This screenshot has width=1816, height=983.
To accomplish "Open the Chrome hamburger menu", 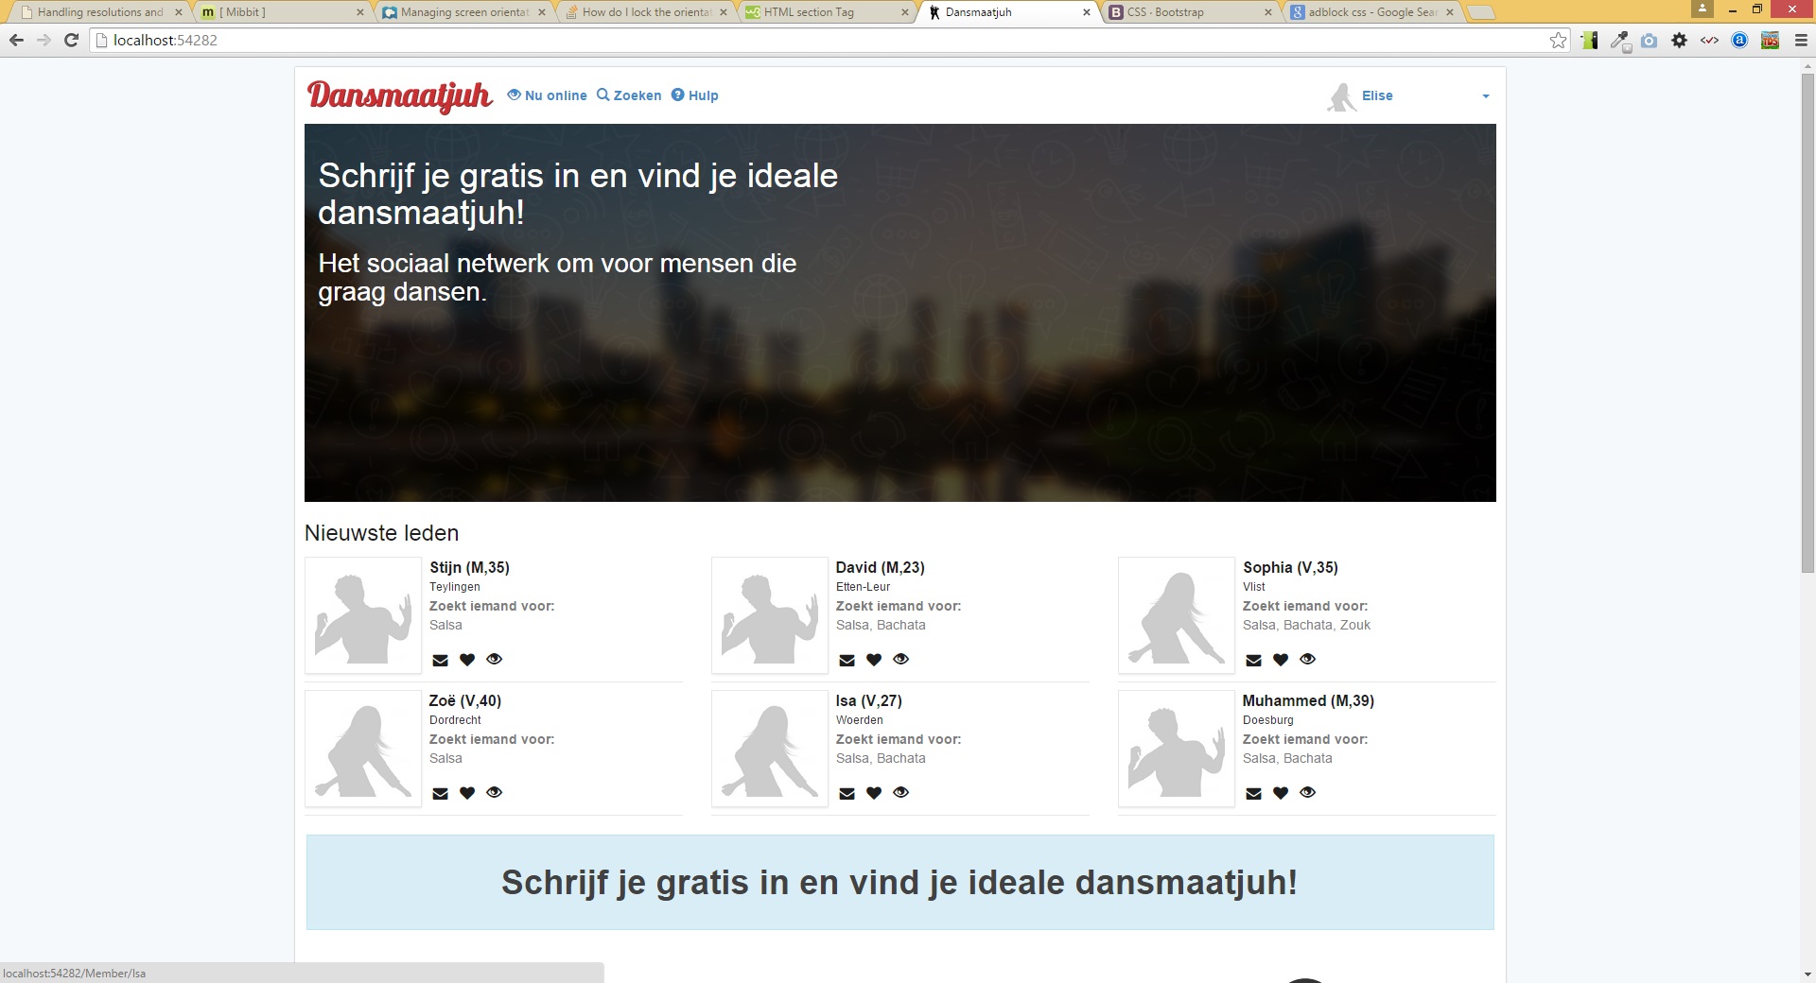I will (x=1800, y=41).
